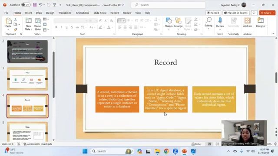This screenshot has width=278, height=156.
Task: Click the Record button top right
Action: point(213,13)
